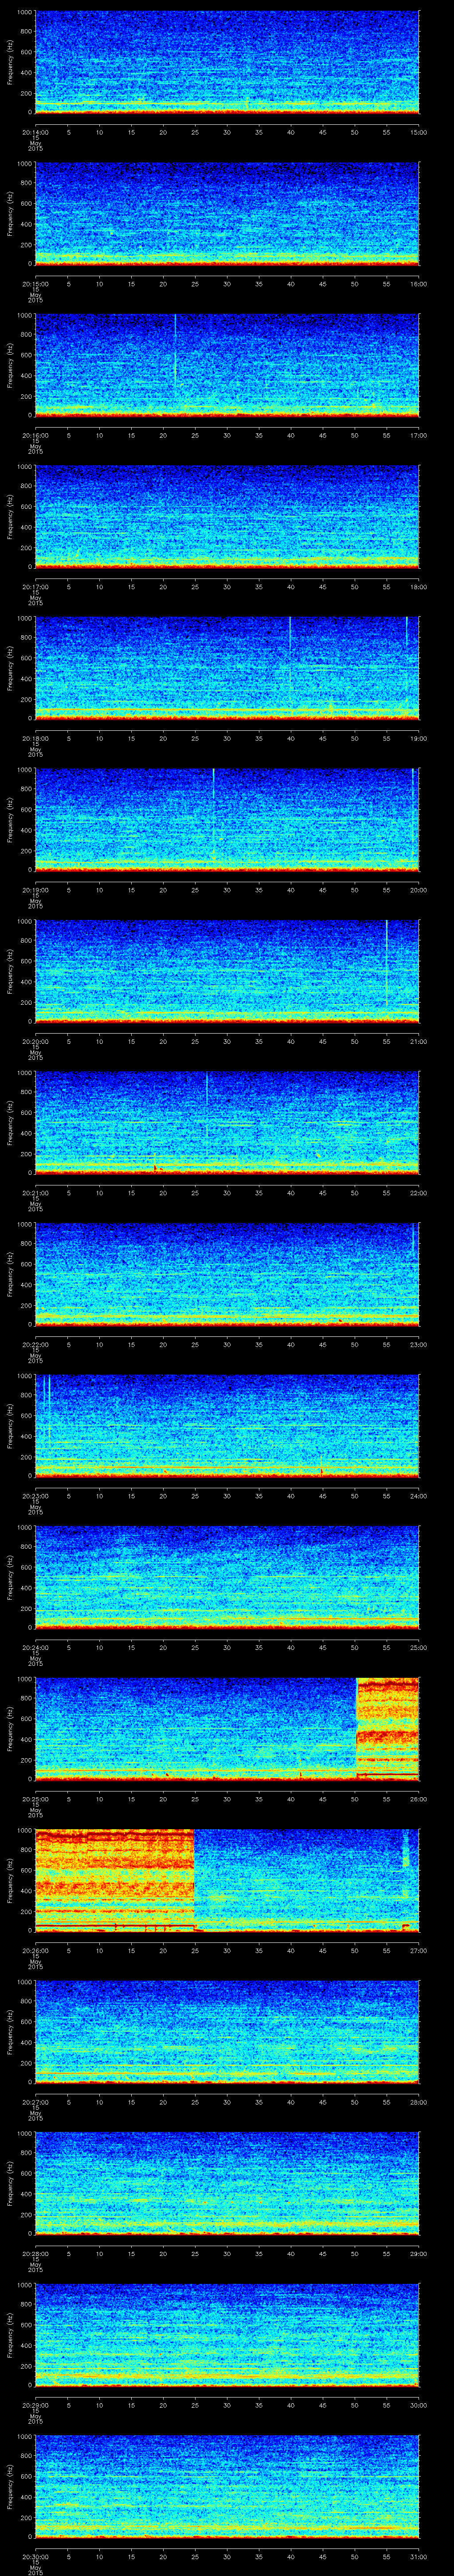This screenshot has height=2576, width=454.
Task: Click the 20:25:00 start time label
Action: tap(36, 1799)
